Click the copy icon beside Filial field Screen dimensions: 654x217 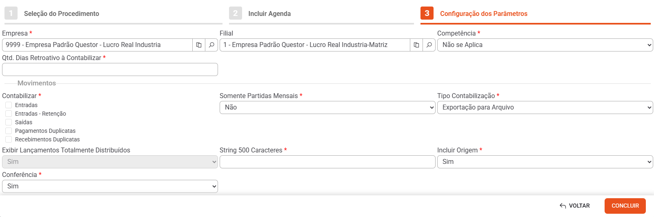tap(416, 45)
